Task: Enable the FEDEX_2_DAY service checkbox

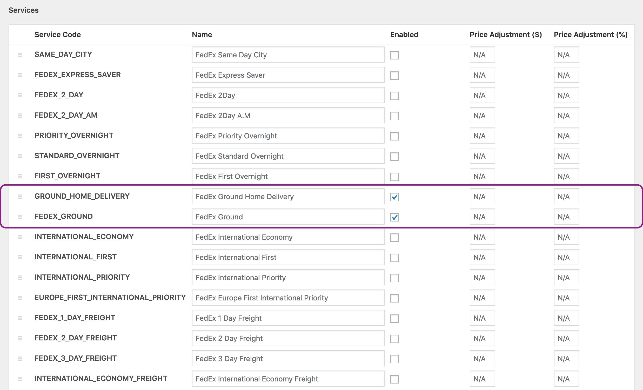Action: pos(394,95)
